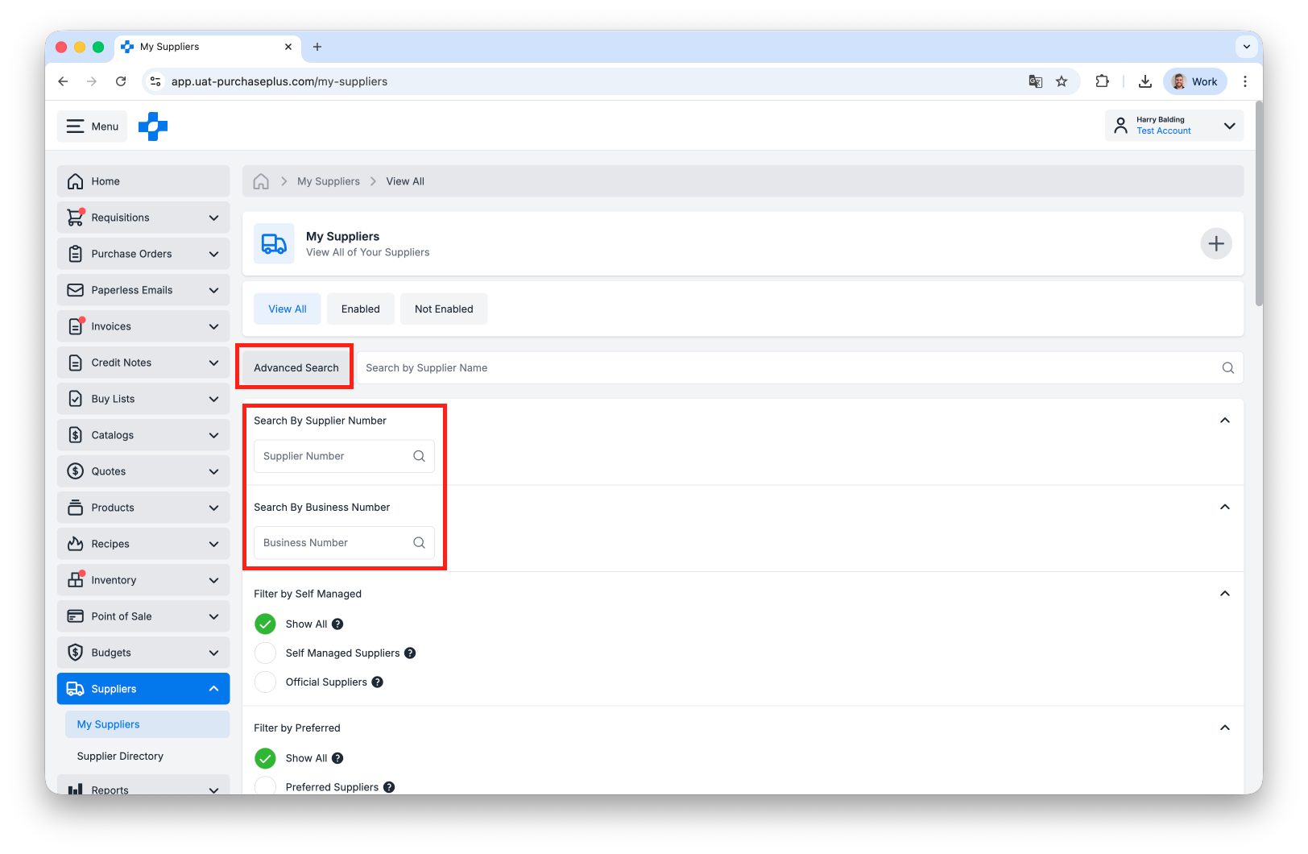
Task: Switch to the Enabled tab
Action: pos(361,309)
